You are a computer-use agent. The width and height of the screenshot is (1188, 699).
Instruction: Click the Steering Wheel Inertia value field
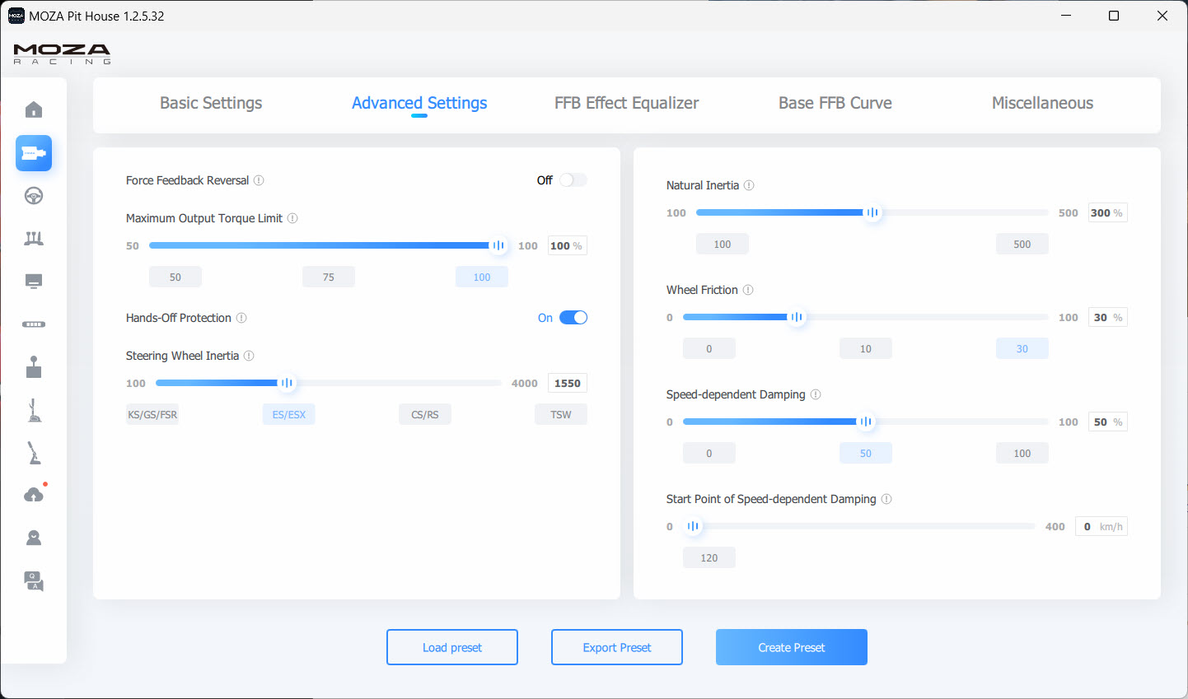[x=567, y=383]
